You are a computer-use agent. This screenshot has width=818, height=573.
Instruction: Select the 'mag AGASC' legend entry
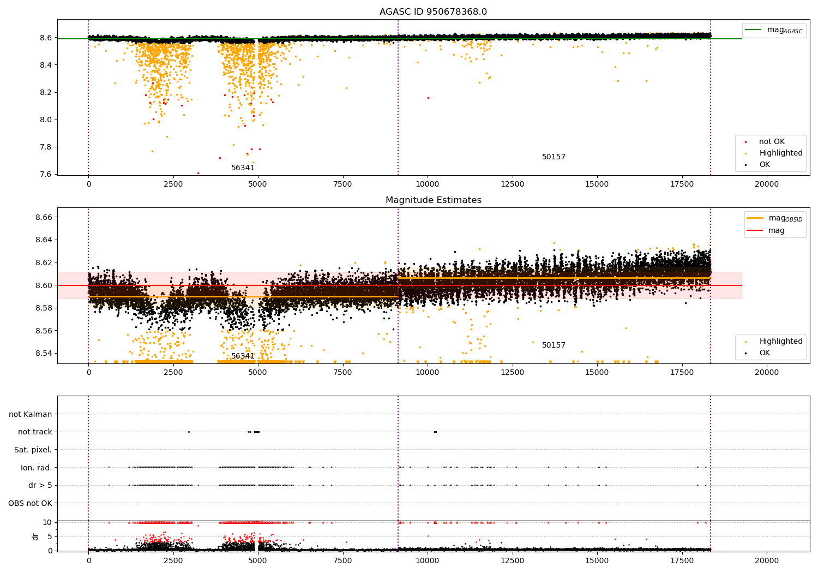coord(785,30)
